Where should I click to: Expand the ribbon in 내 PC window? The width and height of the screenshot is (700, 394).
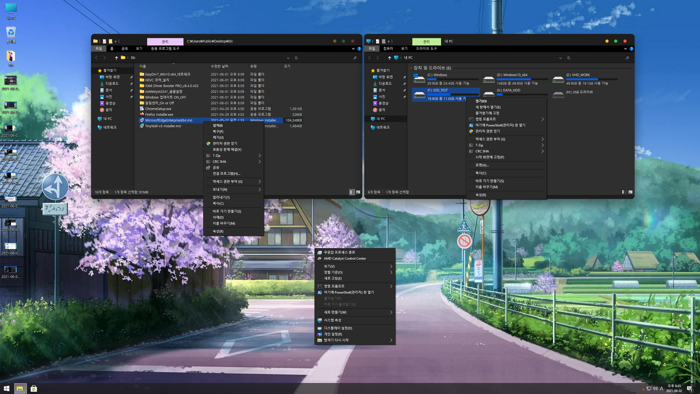pyautogui.click(x=625, y=49)
